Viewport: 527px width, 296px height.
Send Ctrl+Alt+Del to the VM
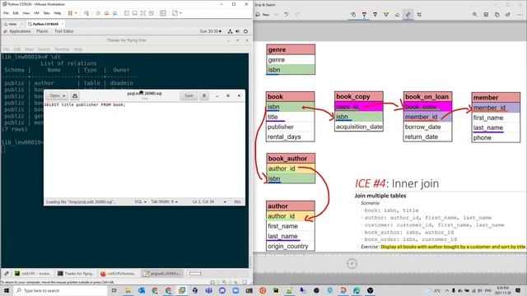[86, 13]
